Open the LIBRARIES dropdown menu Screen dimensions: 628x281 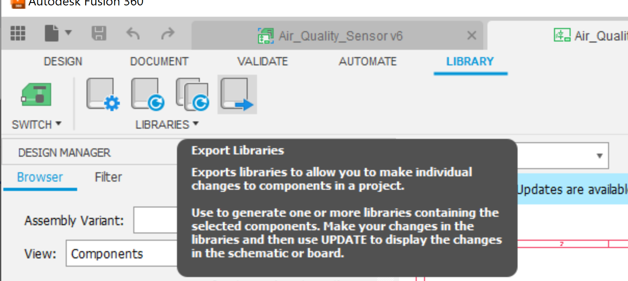point(195,124)
